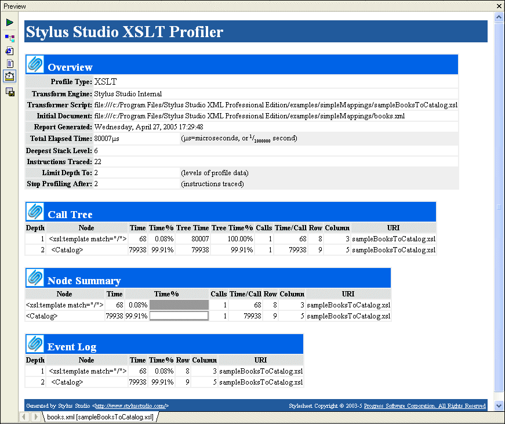This screenshot has height=424, width=505.
Task: Click the Node Summary paperclip icon
Action: point(36,278)
